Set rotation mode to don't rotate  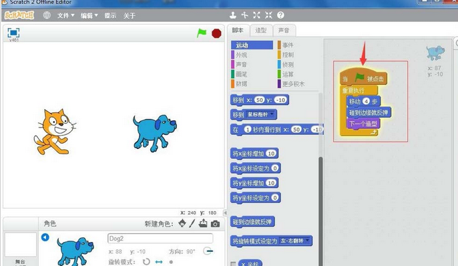point(171,262)
